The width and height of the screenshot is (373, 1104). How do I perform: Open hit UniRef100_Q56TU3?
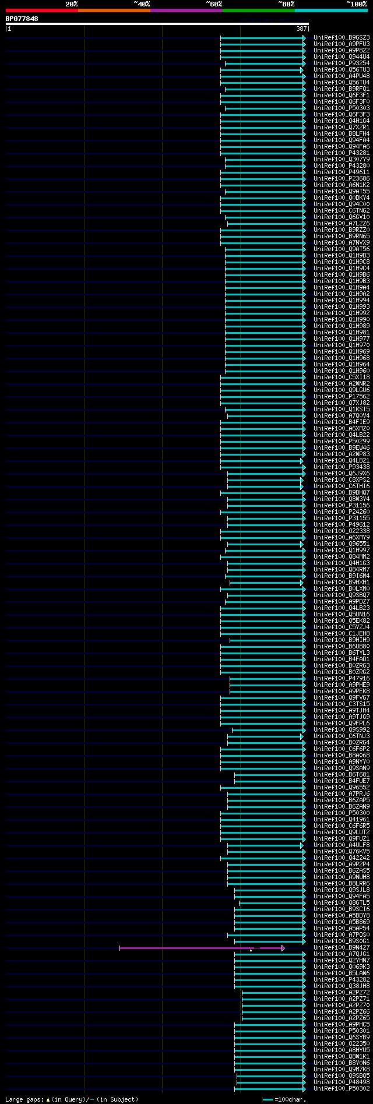[x=342, y=69]
